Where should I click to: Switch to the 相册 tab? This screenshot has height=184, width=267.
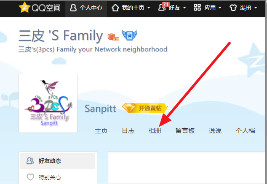coord(155,131)
